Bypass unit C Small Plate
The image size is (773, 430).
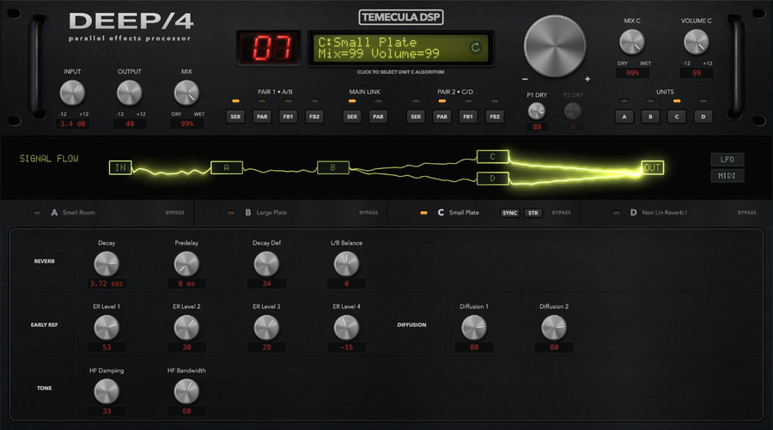[561, 213]
